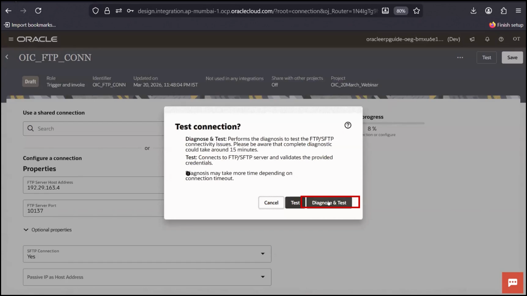Click the saved password key icon
Viewport: 527px width, 296px height.
pos(130,11)
